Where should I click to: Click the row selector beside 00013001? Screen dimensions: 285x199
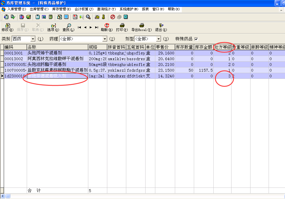click(2, 53)
